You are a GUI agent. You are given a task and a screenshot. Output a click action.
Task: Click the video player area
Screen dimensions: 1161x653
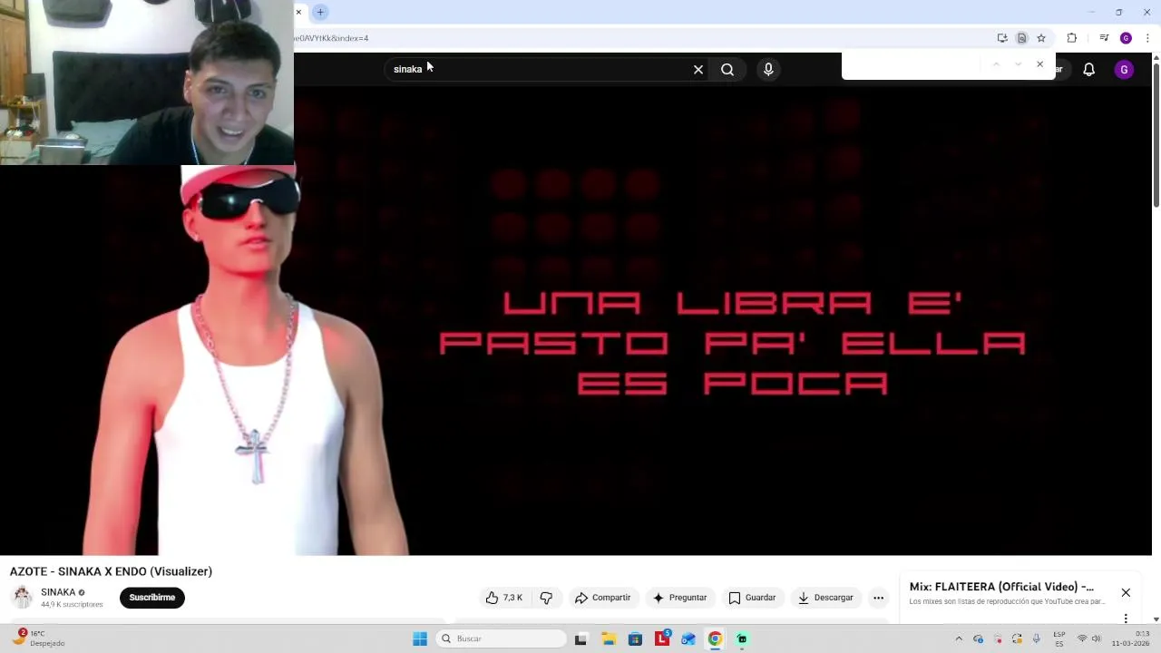577,320
